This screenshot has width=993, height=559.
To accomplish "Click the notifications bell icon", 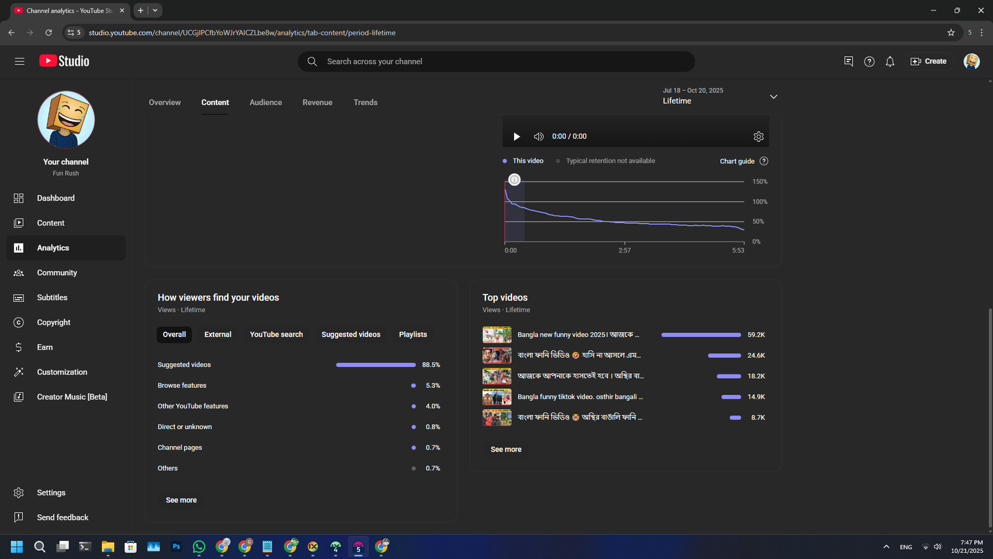I will (x=890, y=61).
